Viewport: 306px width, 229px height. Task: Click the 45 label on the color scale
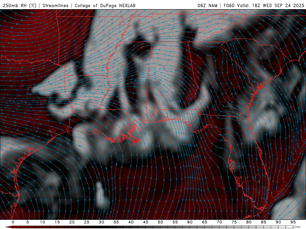click(146, 222)
